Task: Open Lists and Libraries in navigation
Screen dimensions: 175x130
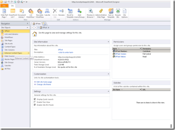Action: pyautogui.click(x=15, y=34)
